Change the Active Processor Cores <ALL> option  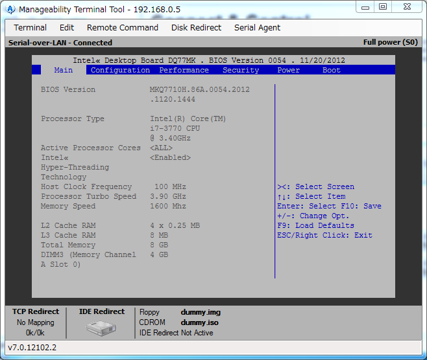pos(162,148)
